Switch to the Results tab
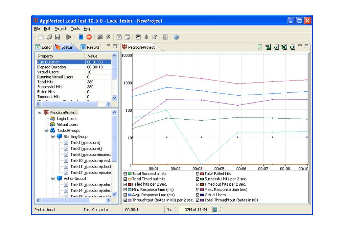Screen dimensions: 345x230 90,47
